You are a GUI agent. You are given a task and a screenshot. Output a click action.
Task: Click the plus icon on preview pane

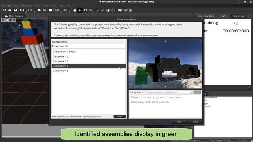(x=200, y=41)
